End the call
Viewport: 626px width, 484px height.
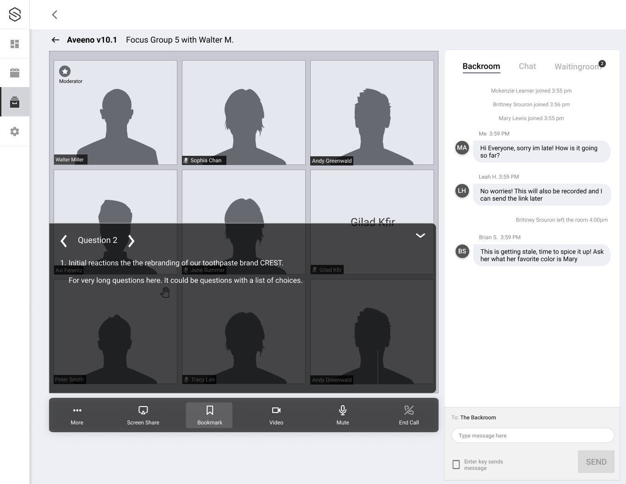coord(409,415)
